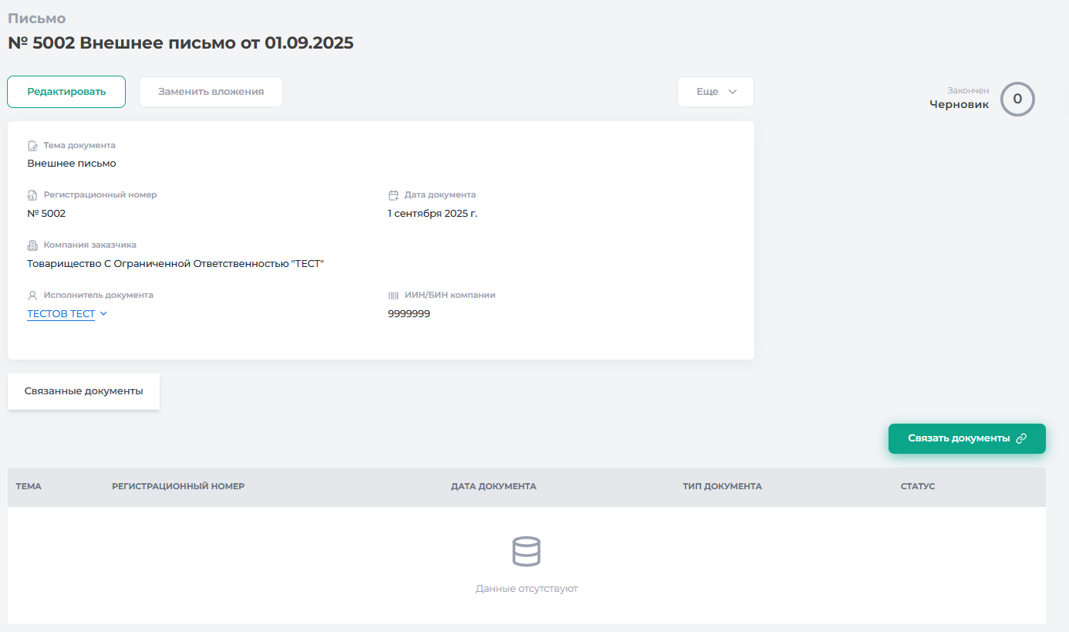Click the ТЕМА column header
The height and width of the screenshot is (632, 1069).
(x=29, y=486)
